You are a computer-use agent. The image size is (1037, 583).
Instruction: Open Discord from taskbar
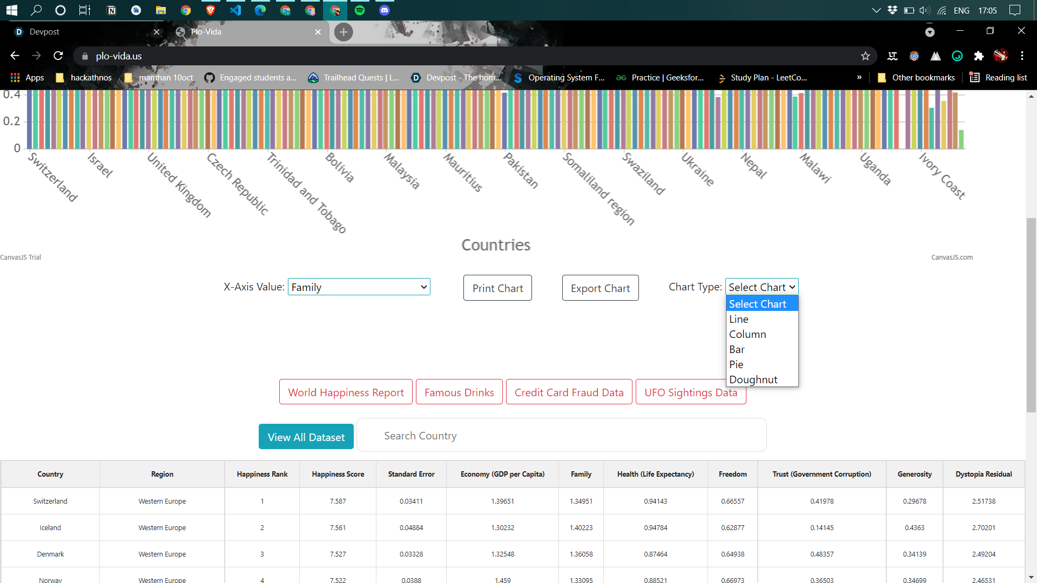(x=385, y=10)
